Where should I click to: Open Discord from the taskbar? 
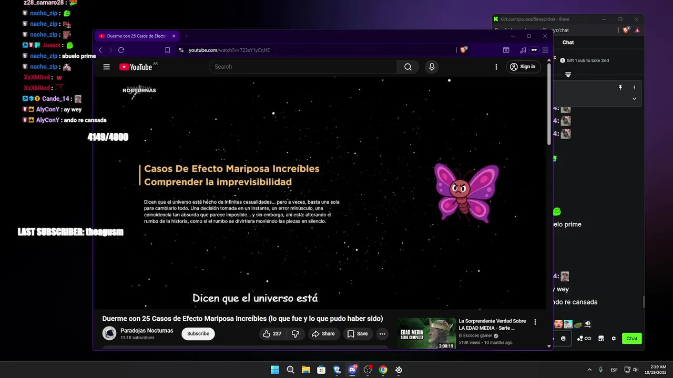click(352, 370)
